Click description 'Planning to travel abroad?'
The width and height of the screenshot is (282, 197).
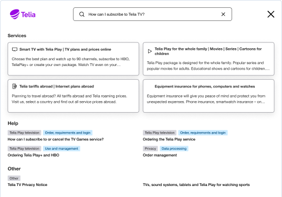(69, 99)
